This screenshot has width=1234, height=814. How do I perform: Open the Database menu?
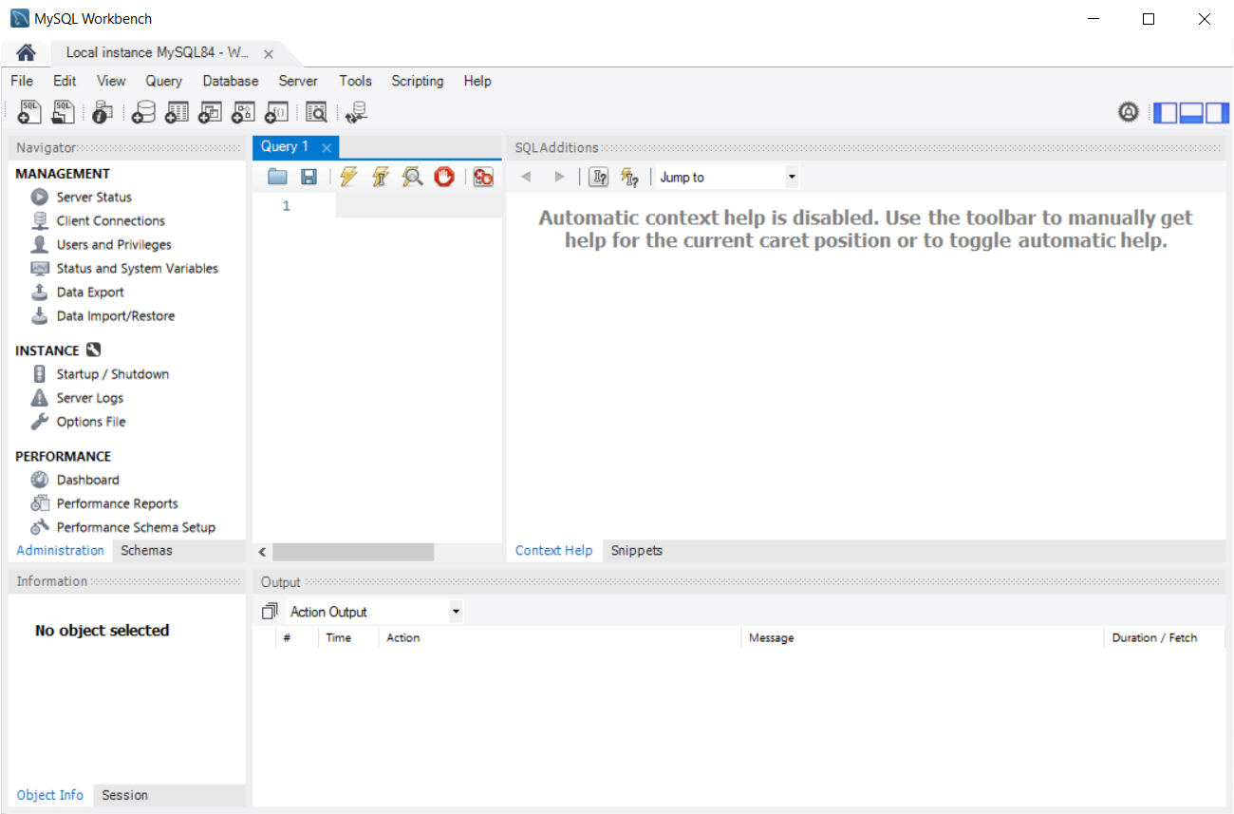[231, 81]
